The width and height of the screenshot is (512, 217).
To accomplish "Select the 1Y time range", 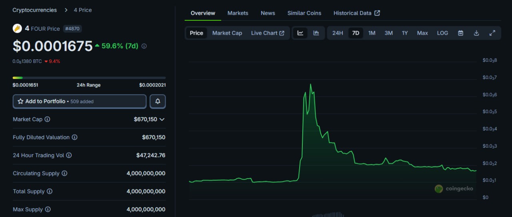I will [x=405, y=33].
